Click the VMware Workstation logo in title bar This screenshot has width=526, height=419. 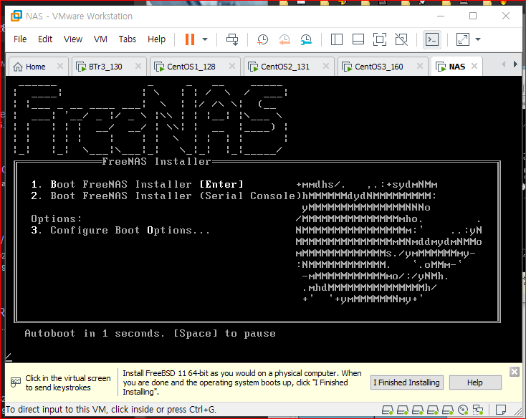coord(16,16)
